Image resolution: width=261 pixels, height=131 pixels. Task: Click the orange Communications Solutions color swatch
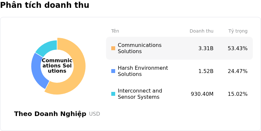113,48
